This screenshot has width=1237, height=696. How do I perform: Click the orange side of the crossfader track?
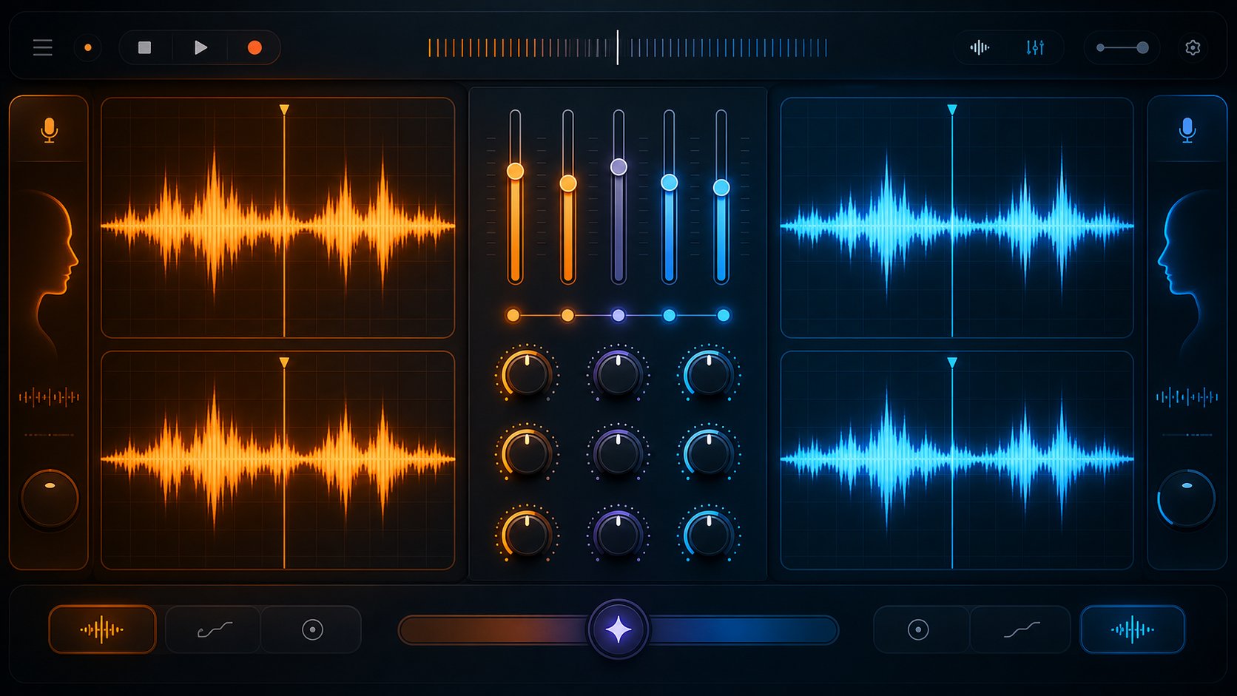click(494, 630)
